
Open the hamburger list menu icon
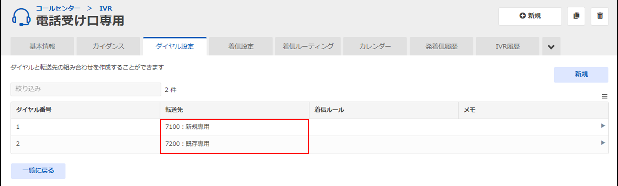coord(604,97)
